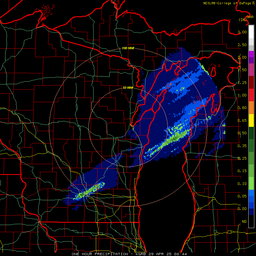
Task: Click the '[IN]' units label
Action: [243, 20]
